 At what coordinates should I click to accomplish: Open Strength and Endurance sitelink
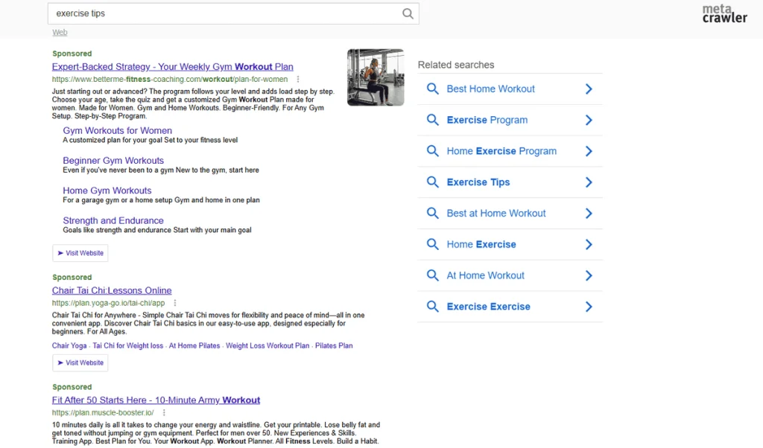click(113, 220)
